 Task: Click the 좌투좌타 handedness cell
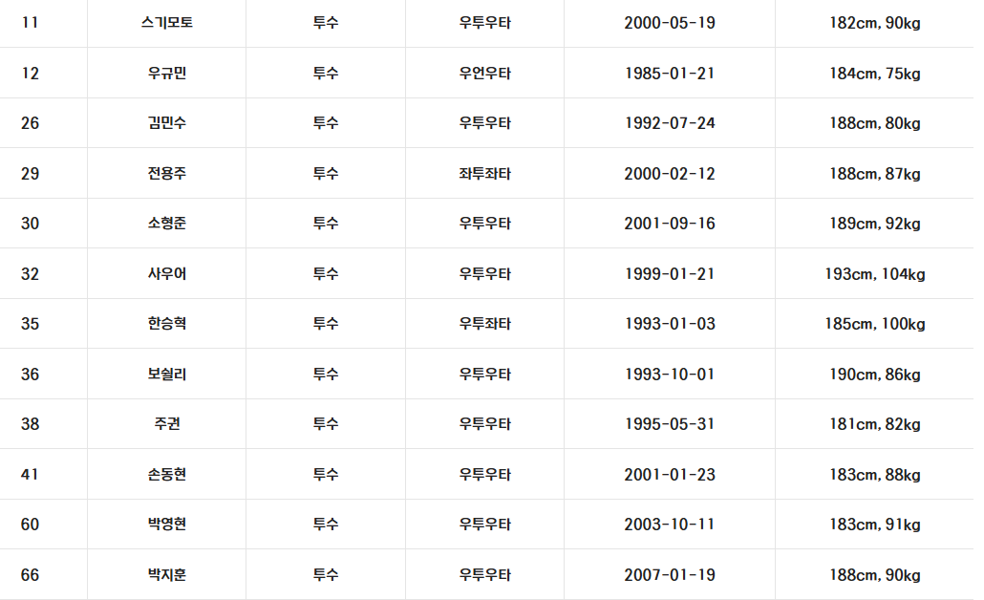point(484,174)
